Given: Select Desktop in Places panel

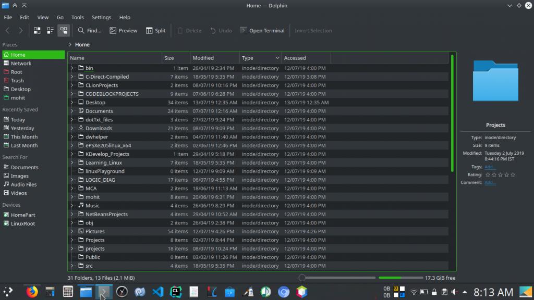Looking at the screenshot, I should [33, 89].
